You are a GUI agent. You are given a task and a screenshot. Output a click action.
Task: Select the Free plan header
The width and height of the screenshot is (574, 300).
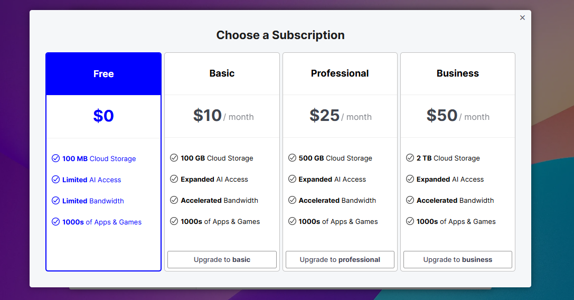click(103, 74)
